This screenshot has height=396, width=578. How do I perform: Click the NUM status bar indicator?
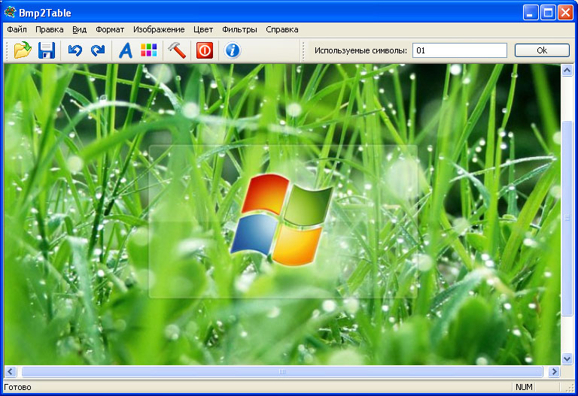point(524,387)
